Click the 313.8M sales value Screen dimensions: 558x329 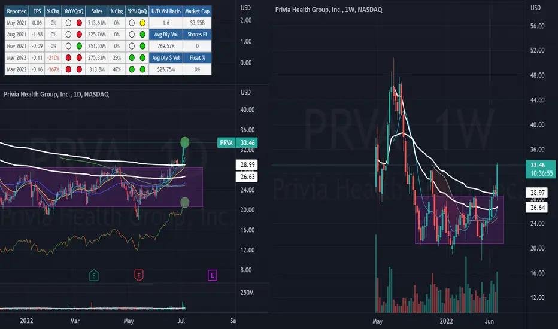click(97, 69)
